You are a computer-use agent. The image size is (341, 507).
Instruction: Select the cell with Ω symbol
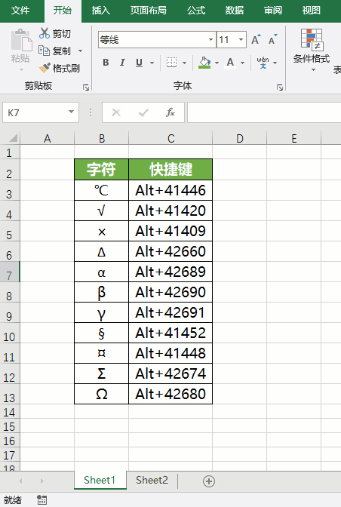[102, 394]
